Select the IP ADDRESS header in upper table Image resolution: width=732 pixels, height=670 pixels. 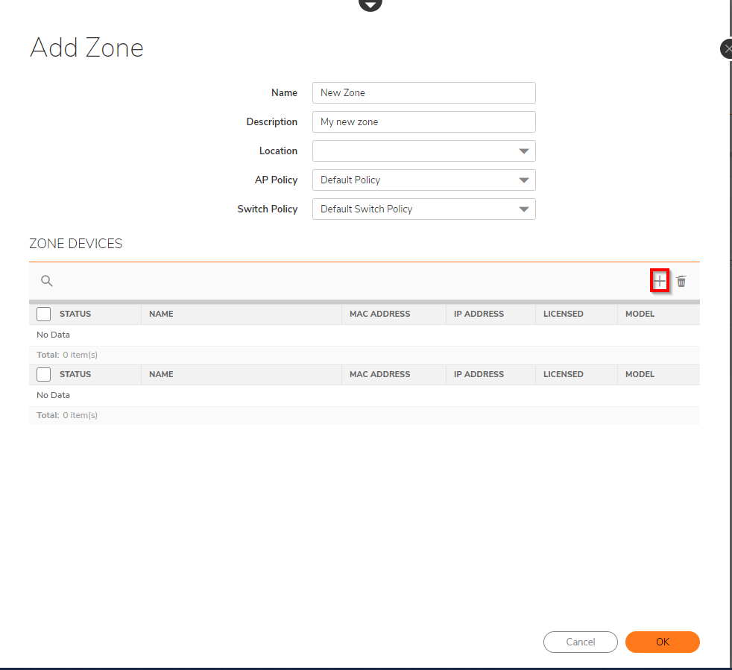click(x=479, y=314)
